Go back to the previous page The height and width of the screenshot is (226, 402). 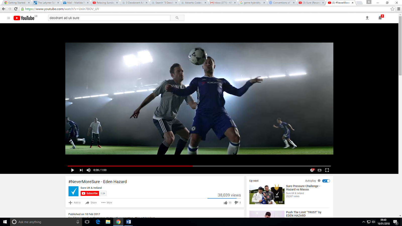(x=4, y=9)
